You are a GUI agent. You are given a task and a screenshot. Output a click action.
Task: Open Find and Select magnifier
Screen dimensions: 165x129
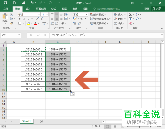click(x=137, y=19)
